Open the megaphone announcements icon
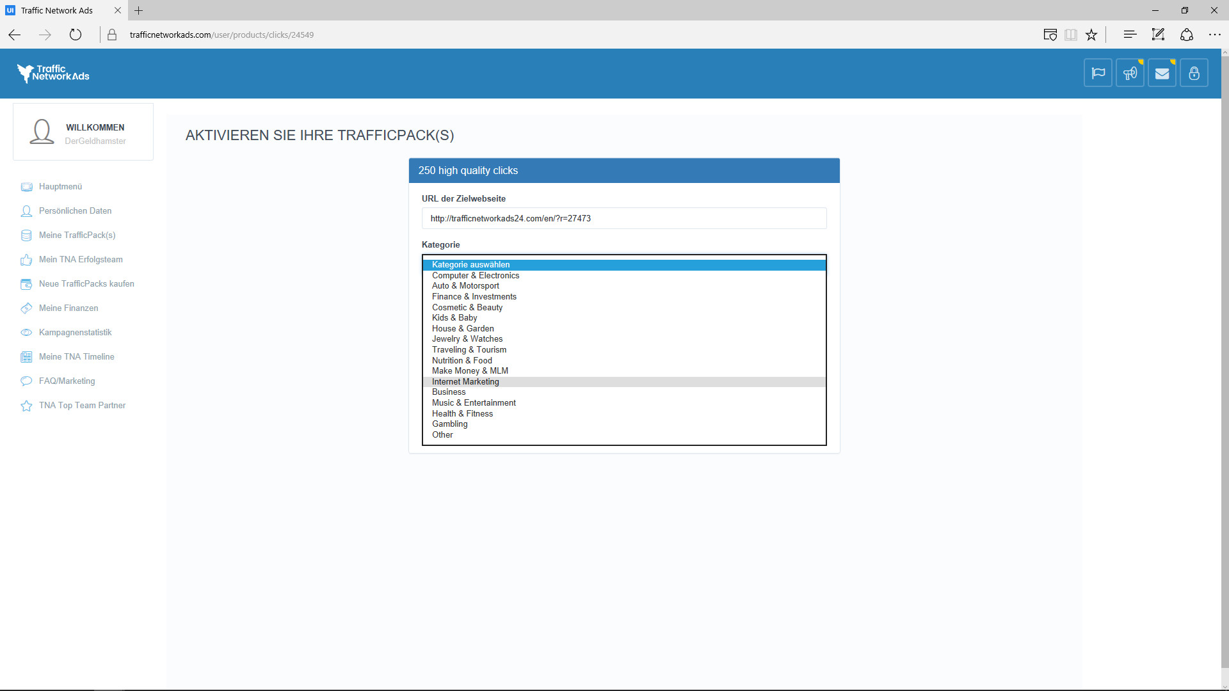Viewport: 1229px width, 691px height. pos(1130,73)
